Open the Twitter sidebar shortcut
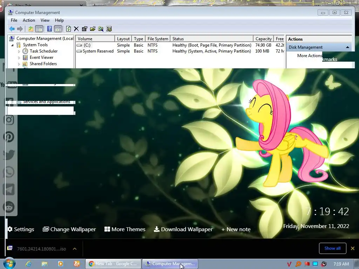Screen dimensions: 359x269 pos(9,154)
